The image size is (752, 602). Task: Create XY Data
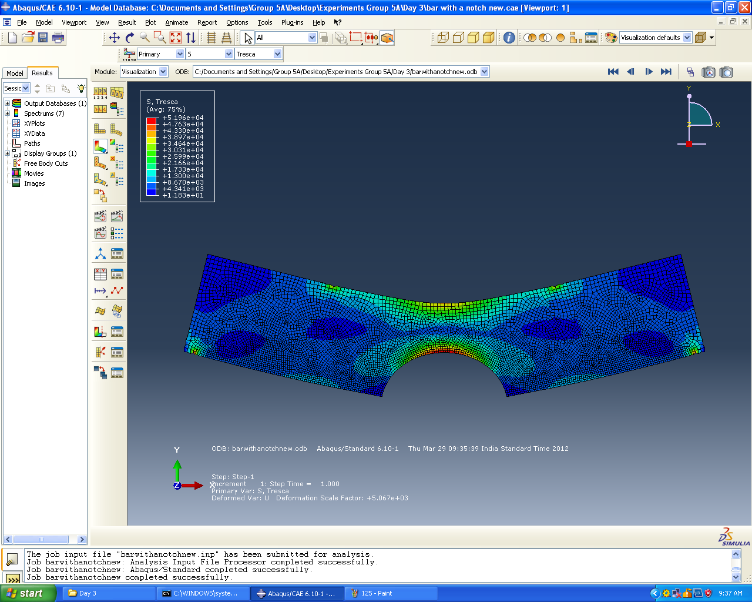pyautogui.click(x=100, y=274)
